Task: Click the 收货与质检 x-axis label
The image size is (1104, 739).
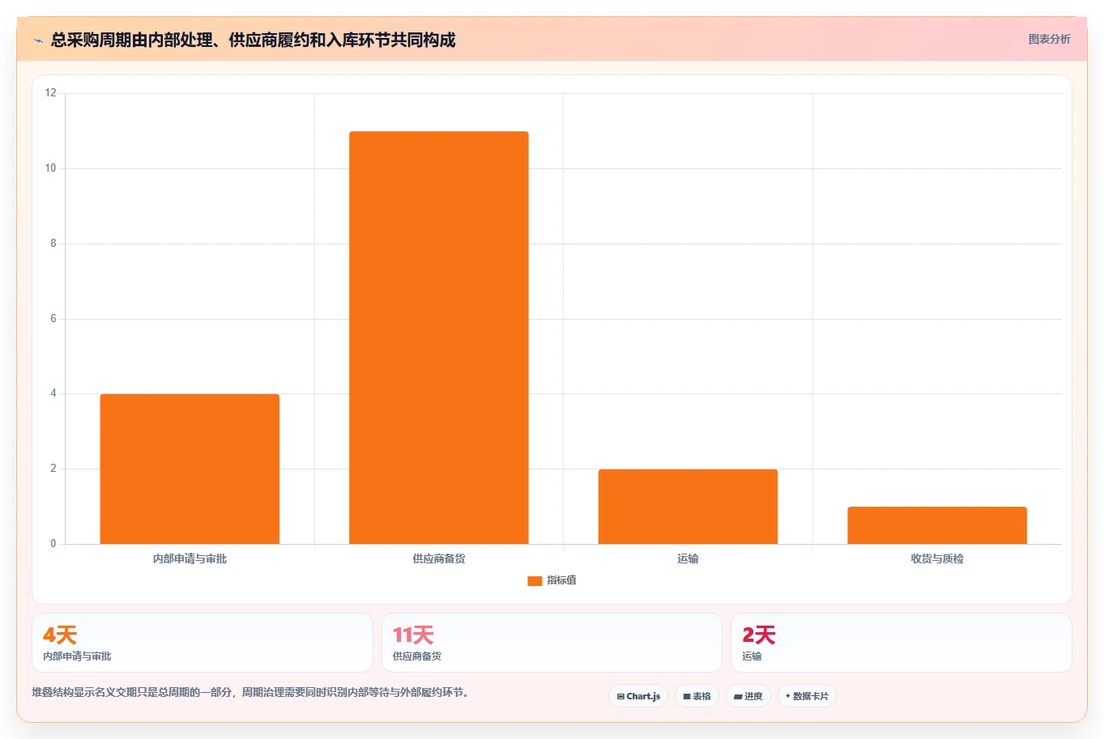Action: [x=937, y=558]
